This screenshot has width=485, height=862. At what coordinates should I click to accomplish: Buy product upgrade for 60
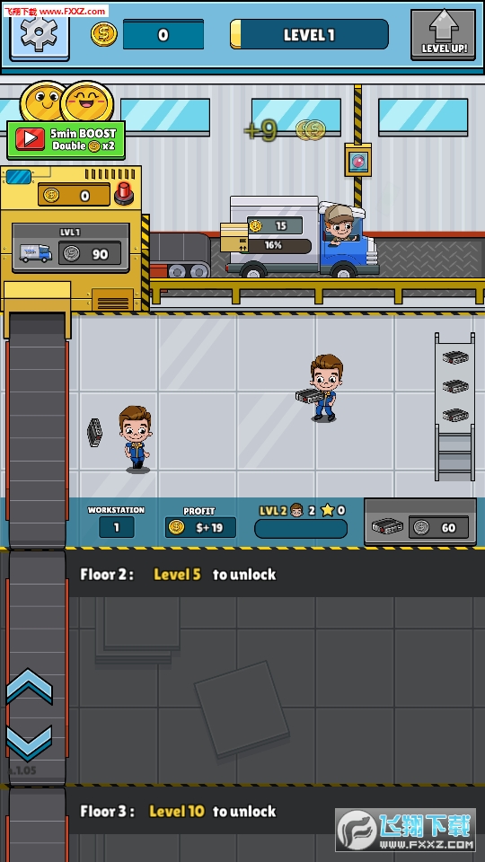[420, 522]
